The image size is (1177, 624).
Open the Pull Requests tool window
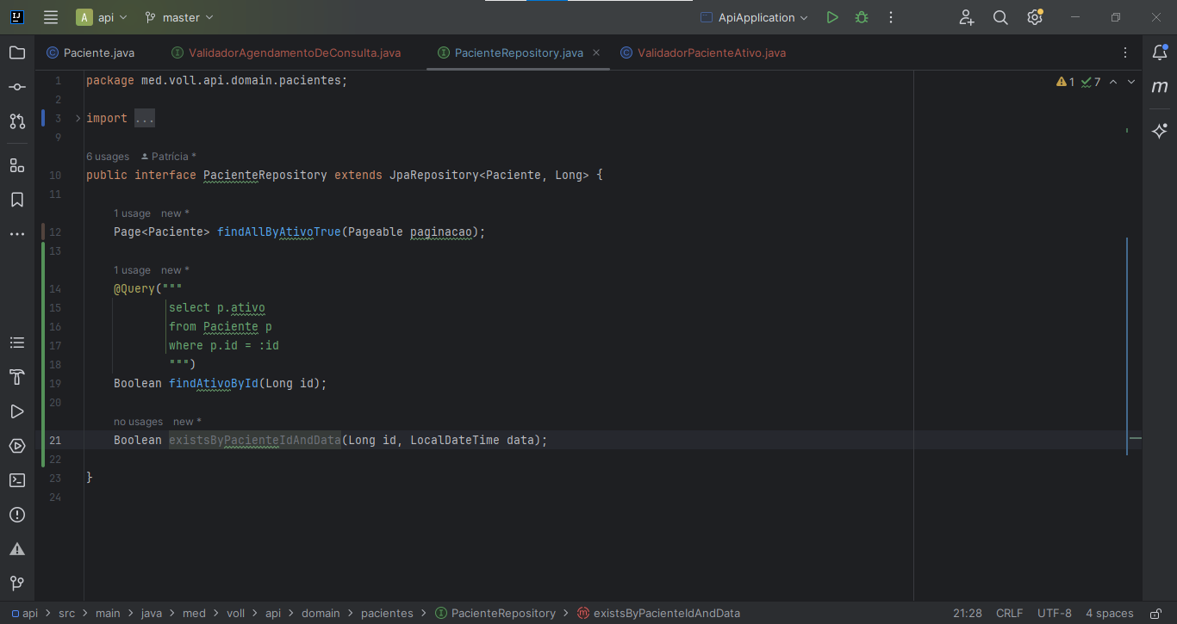(17, 121)
